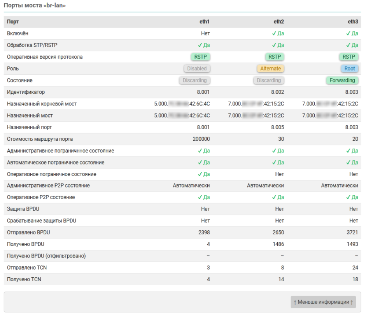
Task: Click the Alternate role badge for eth2
Action: click(x=270, y=68)
